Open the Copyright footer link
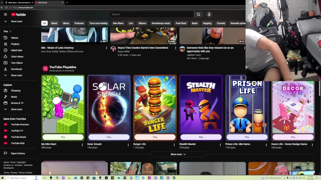This screenshot has width=321, height=180. point(21,162)
